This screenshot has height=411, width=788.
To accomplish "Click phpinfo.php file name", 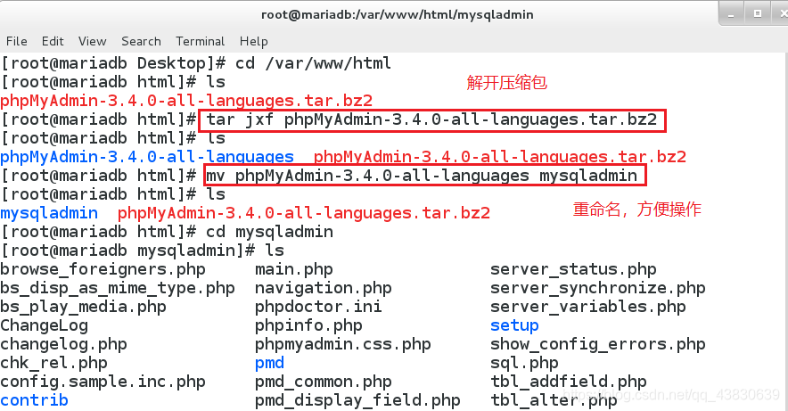I will 308,325.
